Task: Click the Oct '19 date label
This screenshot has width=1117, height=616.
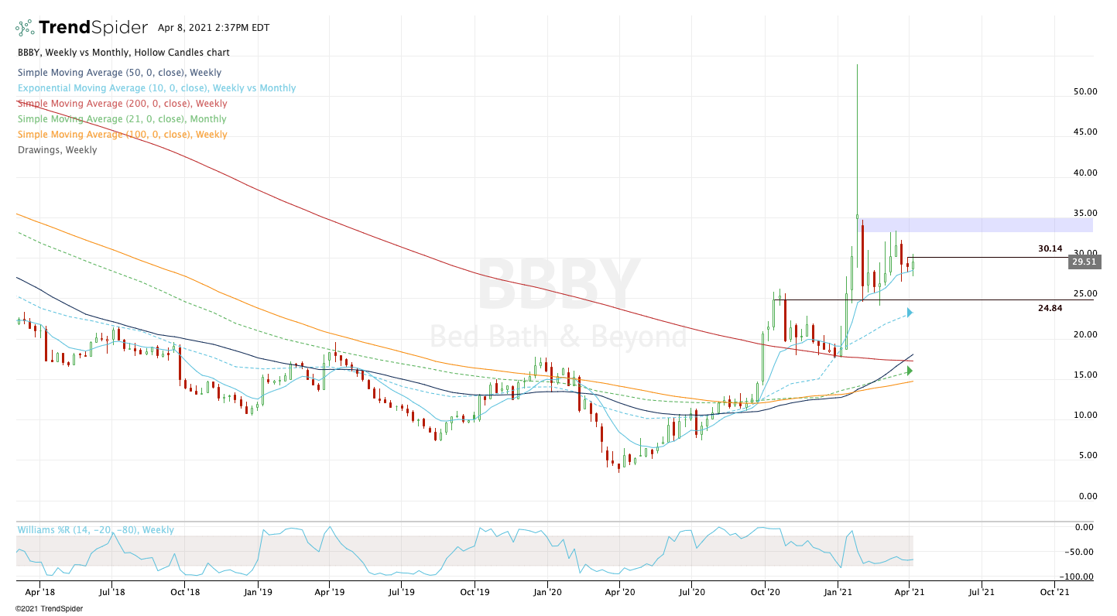Action: click(474, 592)
